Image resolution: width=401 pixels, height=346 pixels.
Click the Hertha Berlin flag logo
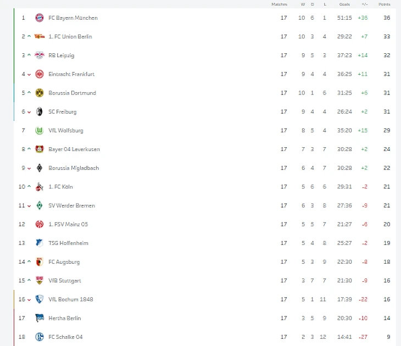40,318
